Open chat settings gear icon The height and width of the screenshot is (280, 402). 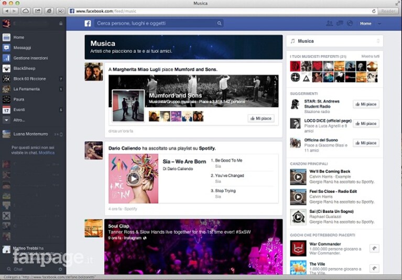(x=60, y=269)
